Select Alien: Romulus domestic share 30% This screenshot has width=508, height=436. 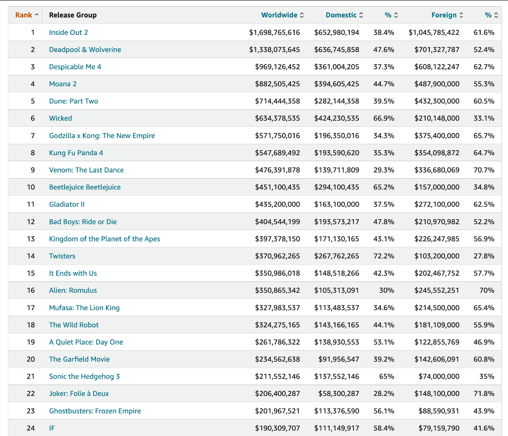tap(387, 290)
